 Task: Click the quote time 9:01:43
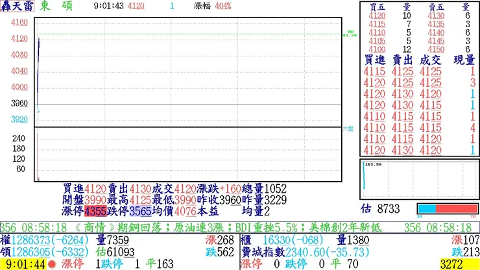point(109,6)
